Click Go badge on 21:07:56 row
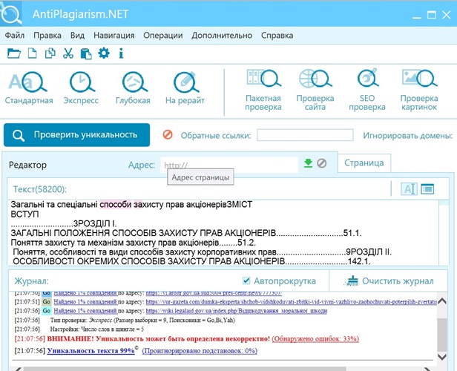This screenshot has height=371, width=457. pos(47,311)
